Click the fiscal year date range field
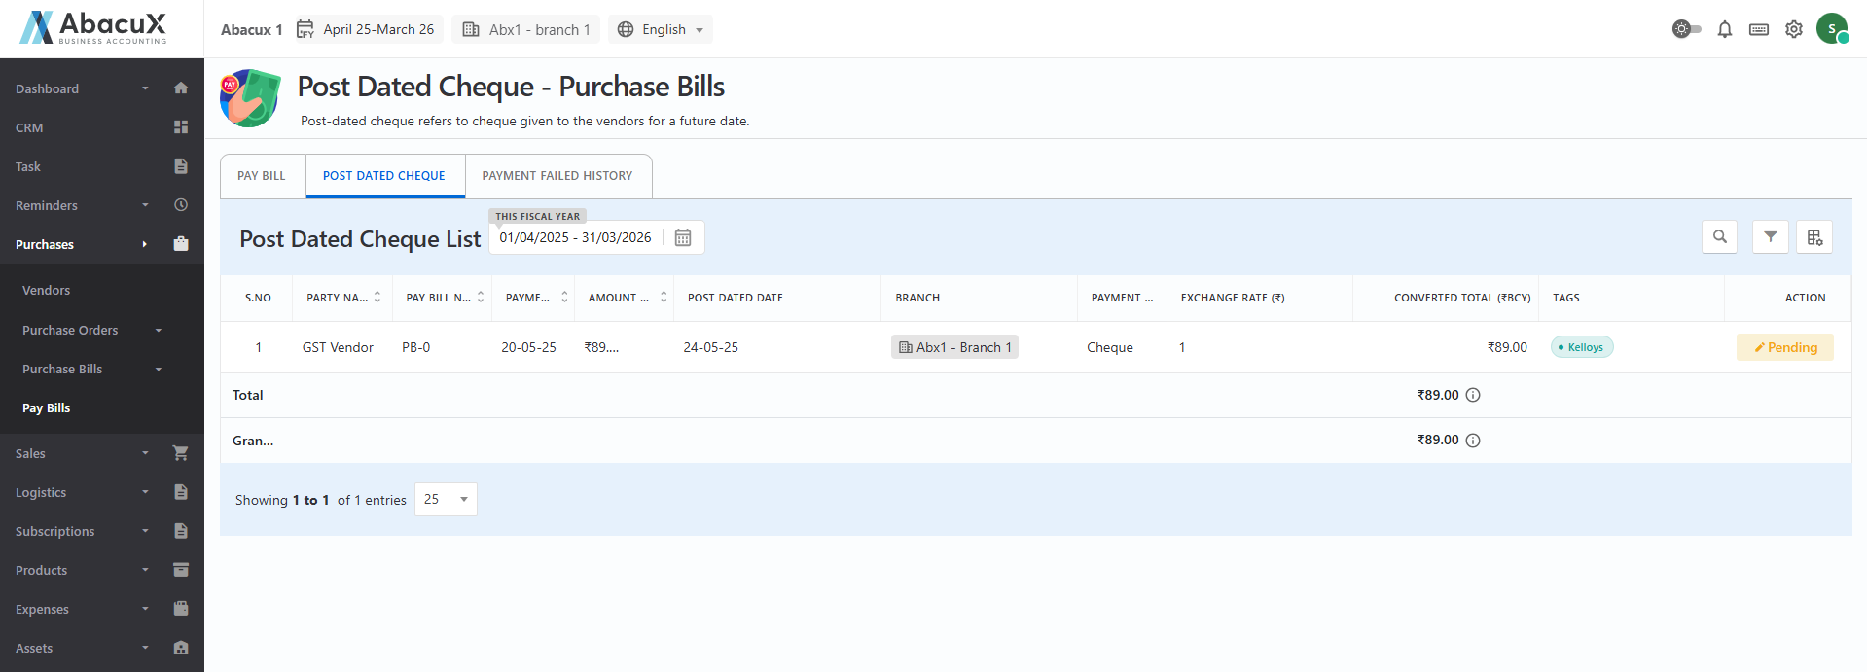This screenshot has height=672, width=1867. pos(576,238)
